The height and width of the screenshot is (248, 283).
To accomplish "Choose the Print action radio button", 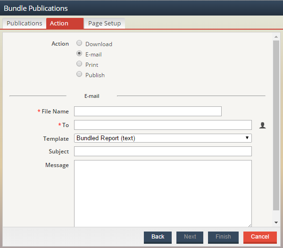I will click(79, 64).
